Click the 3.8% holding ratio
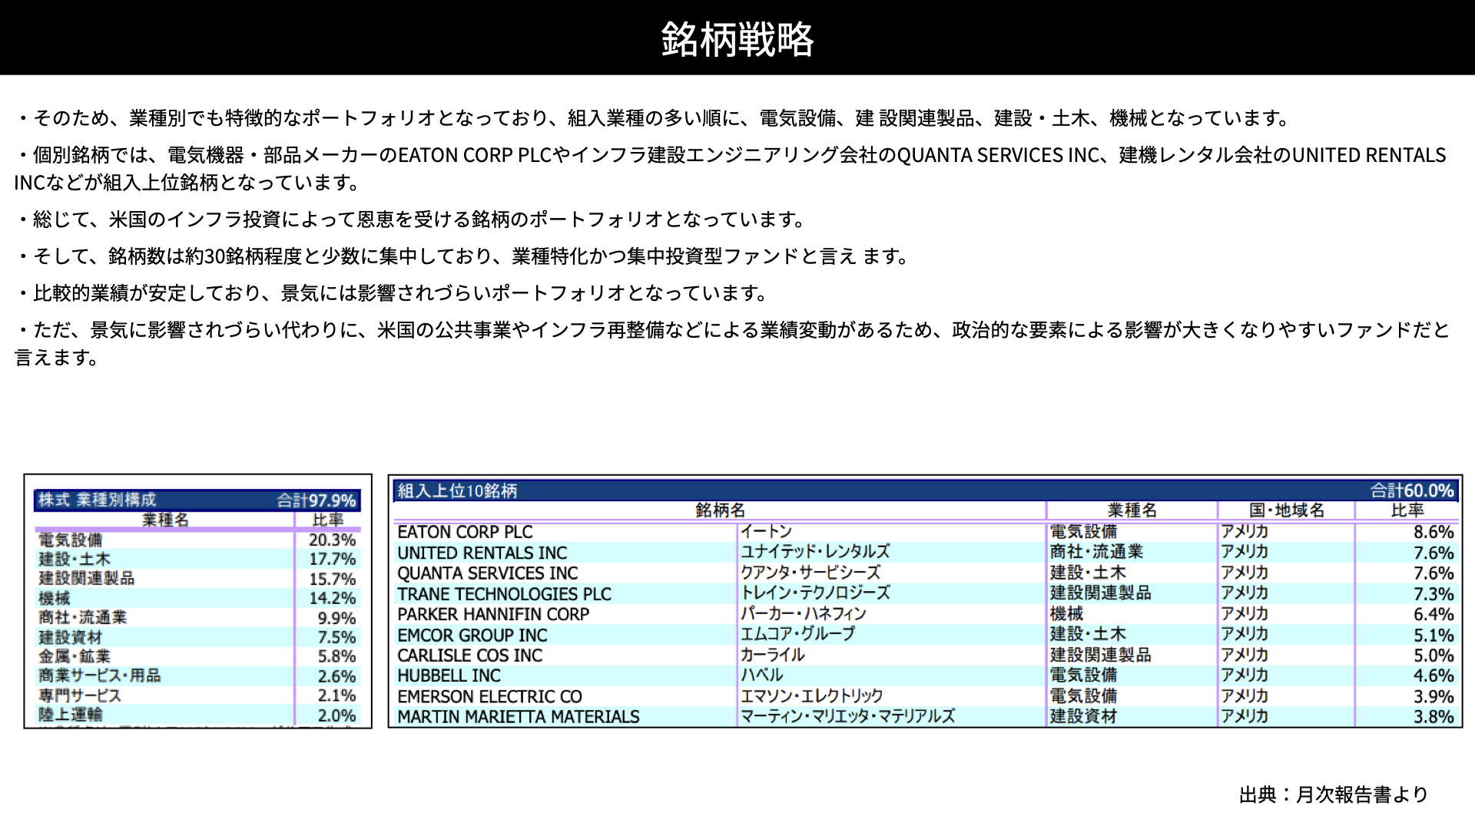The width and height of the screenshot is (1475, 829). coord(1434,717)
